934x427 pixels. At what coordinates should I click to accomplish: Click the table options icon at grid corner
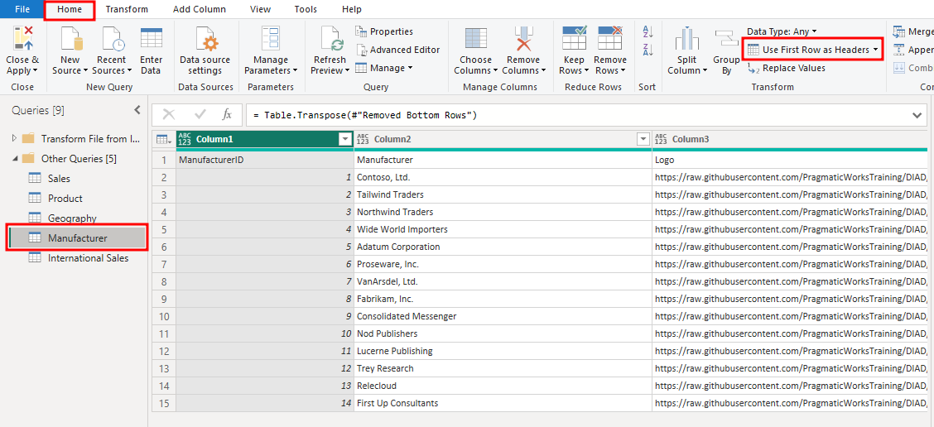pyautogui.click(x=163, y=140)
